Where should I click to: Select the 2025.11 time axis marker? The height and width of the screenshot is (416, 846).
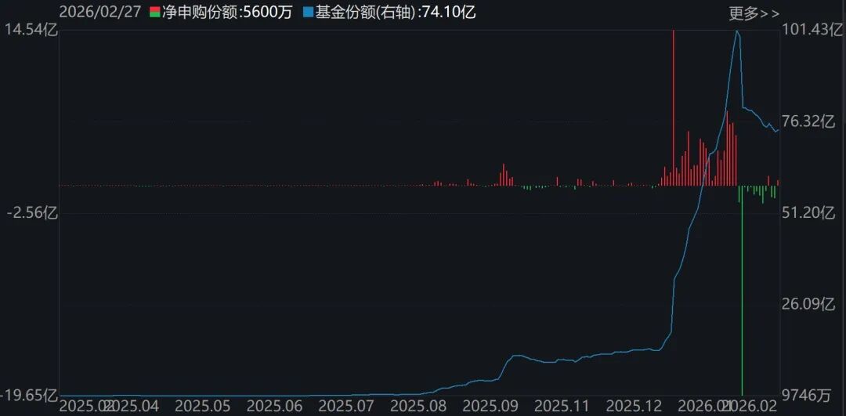[x=561, y=406]
